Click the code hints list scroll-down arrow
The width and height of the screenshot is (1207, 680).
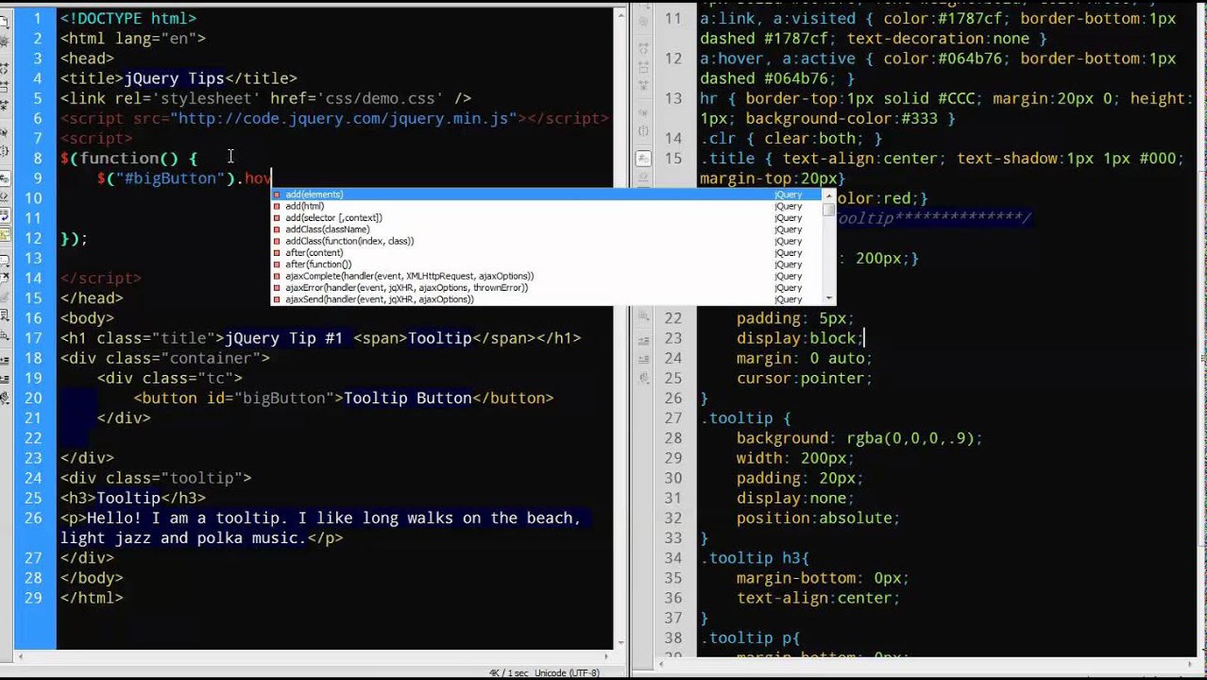click(x=829, y=299)
